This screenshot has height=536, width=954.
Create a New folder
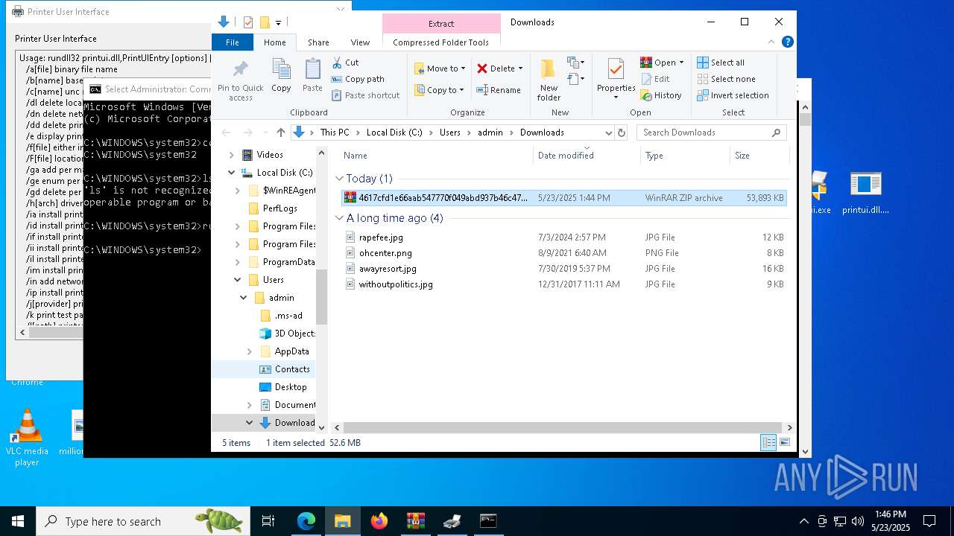(x=549, y=80)
